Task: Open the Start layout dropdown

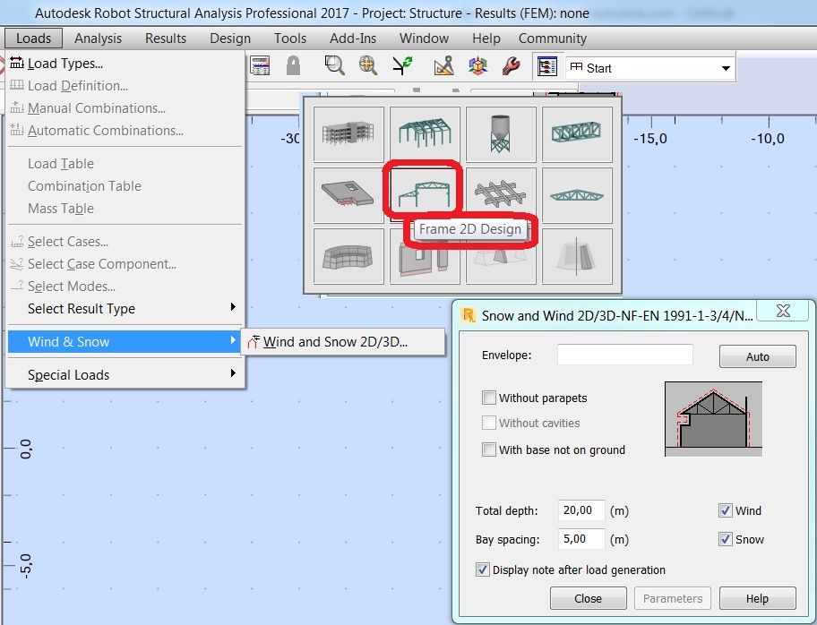Action: [726, 68]
